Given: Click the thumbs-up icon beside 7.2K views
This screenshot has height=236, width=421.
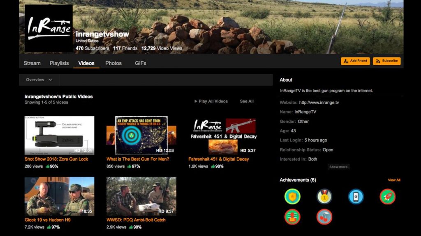Looking at the screenshot, I should [49, 227].
